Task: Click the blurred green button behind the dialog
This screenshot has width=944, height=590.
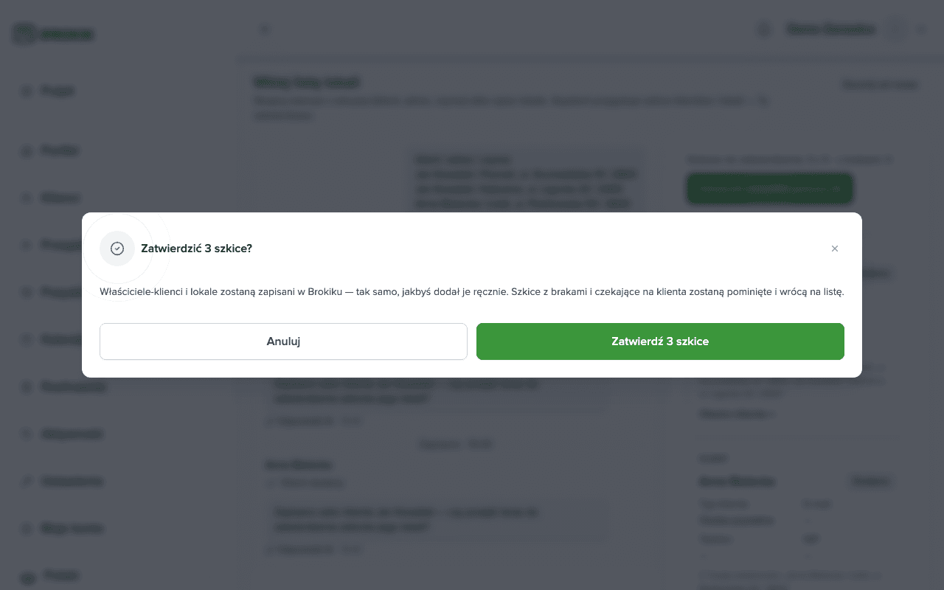Action: coord(770,189)
